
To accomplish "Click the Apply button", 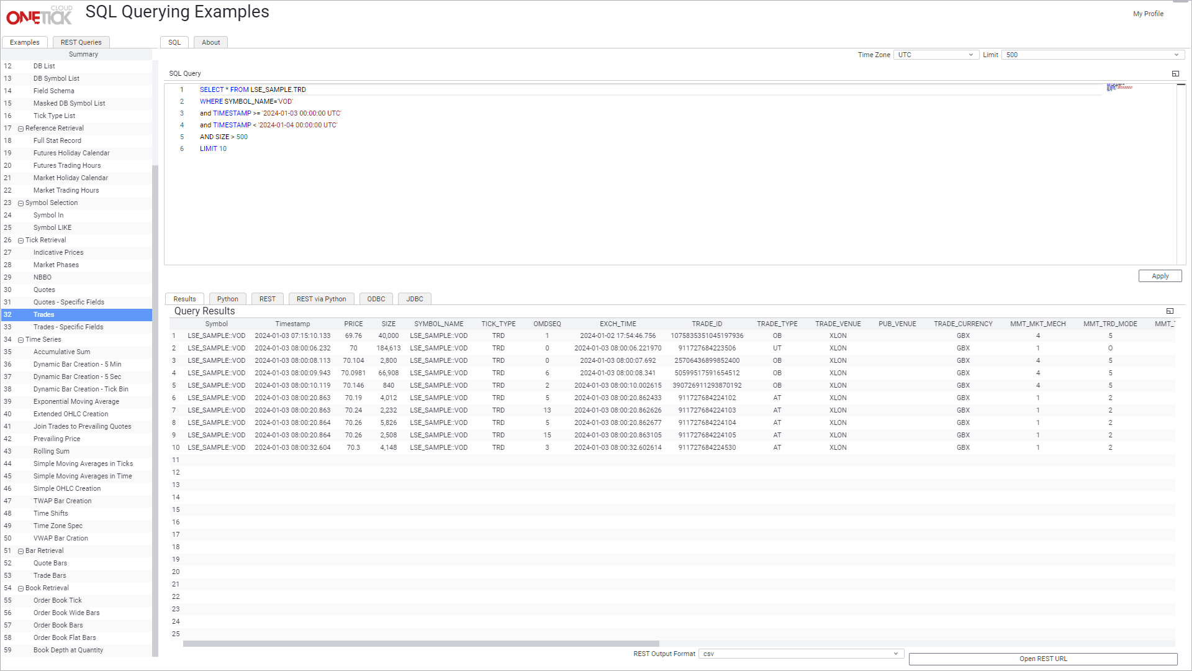I will [1160, 276].
